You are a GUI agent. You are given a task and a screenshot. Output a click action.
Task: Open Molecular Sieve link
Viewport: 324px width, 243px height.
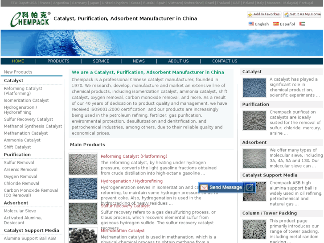point(20,211)
